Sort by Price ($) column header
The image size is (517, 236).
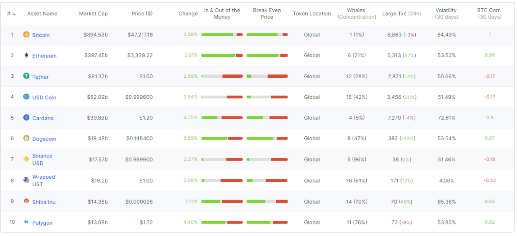click(x=142, y=14)
